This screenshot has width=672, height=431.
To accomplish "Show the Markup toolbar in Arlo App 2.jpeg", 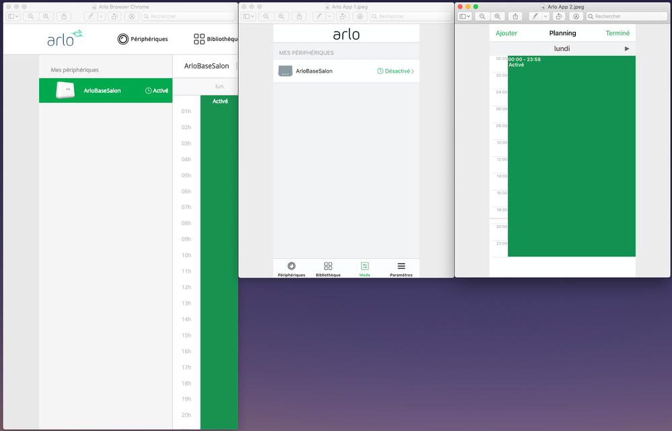I will (x=576, y=16).
